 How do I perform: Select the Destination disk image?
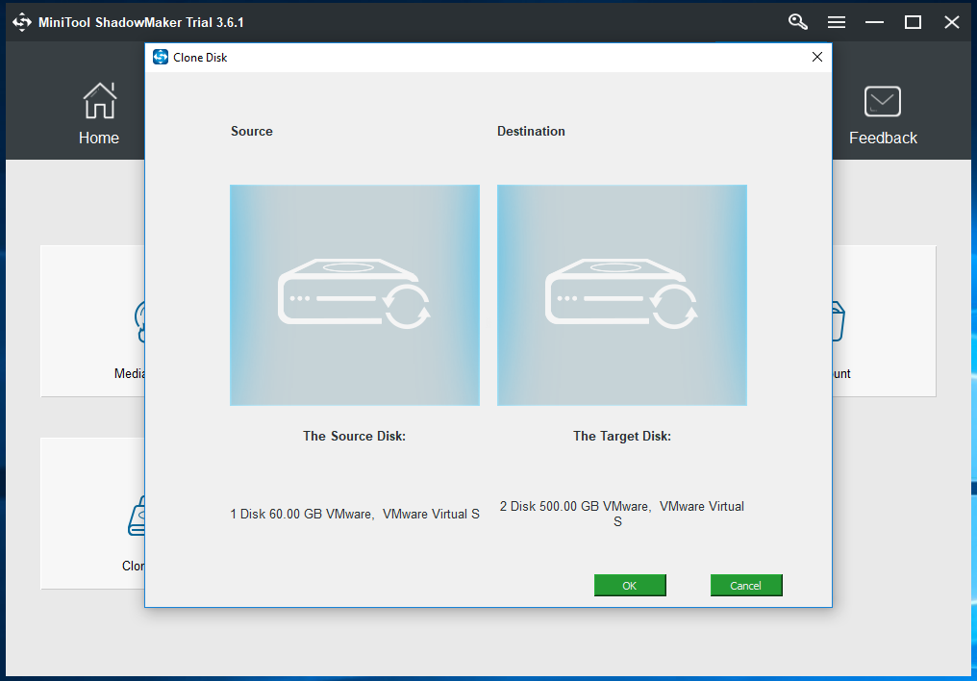[x=621, y=294]
